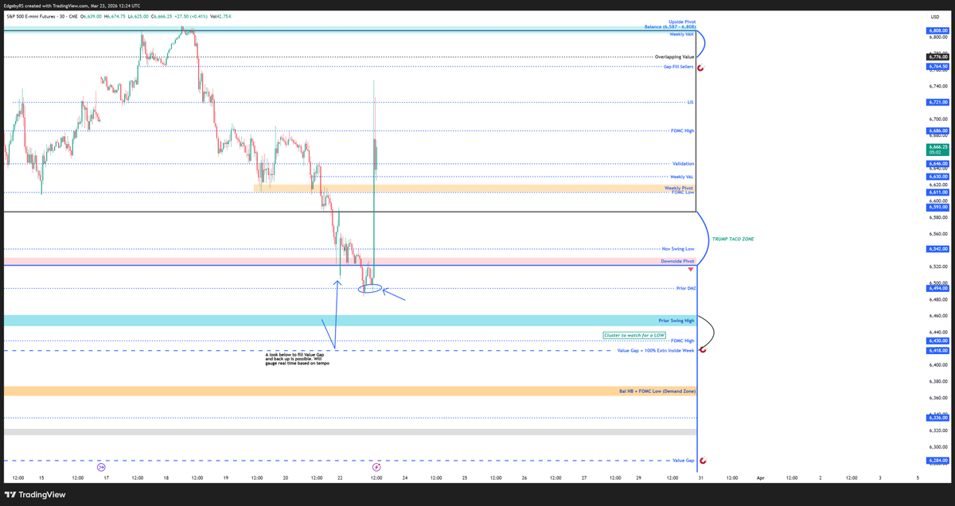Select the 6,494.00 price label

pos(937,288)
